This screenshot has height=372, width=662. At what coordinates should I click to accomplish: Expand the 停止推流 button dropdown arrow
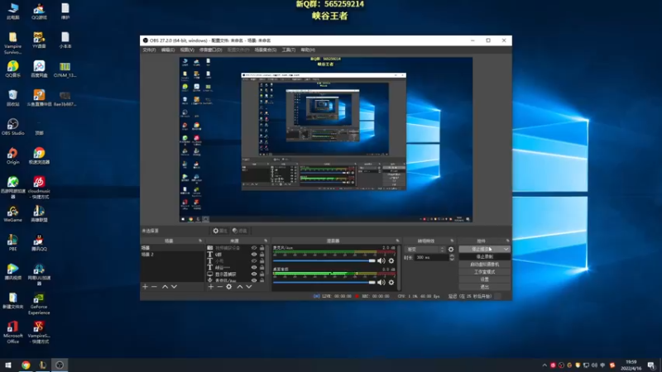[506, 250]
